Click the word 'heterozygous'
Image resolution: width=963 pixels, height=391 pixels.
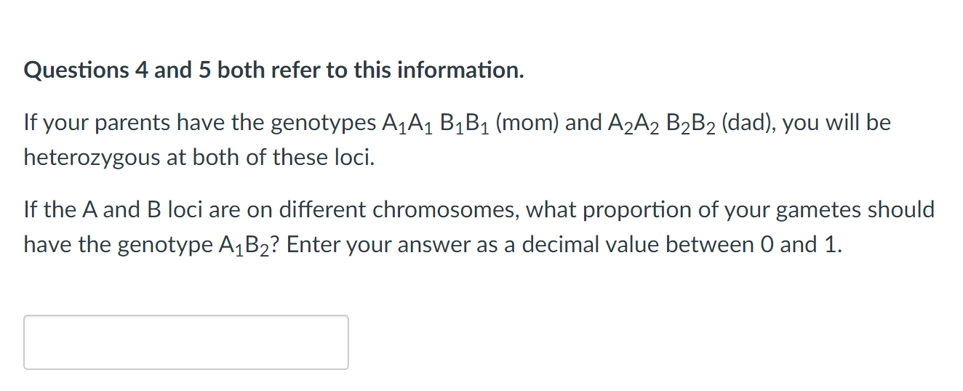tap(92, 158)
